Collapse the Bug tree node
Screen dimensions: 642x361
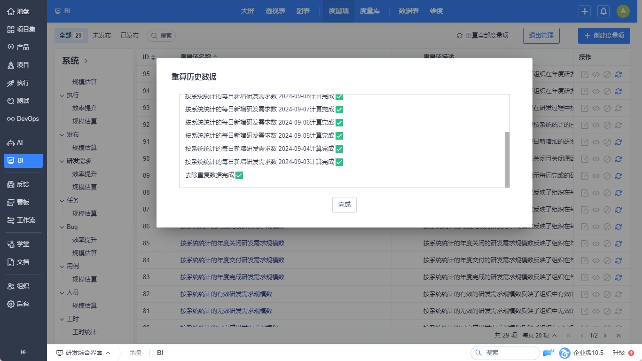62,227
